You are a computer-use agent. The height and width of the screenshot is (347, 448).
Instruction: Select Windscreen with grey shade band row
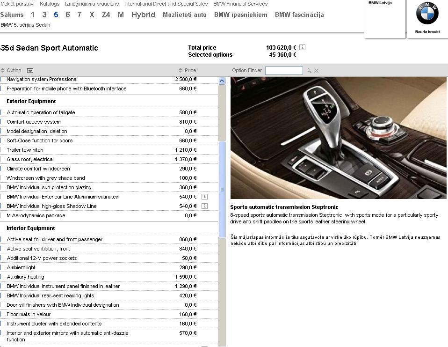click(x=109, y=178)
